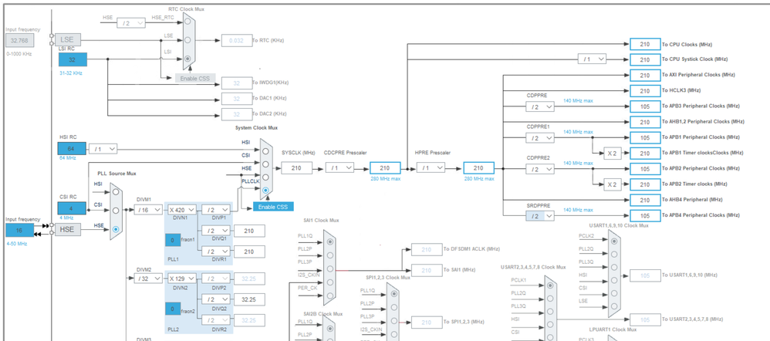Screen dimensions: 770x341
Task: Click the HSE oscillator block
Action: coord(67,229)
